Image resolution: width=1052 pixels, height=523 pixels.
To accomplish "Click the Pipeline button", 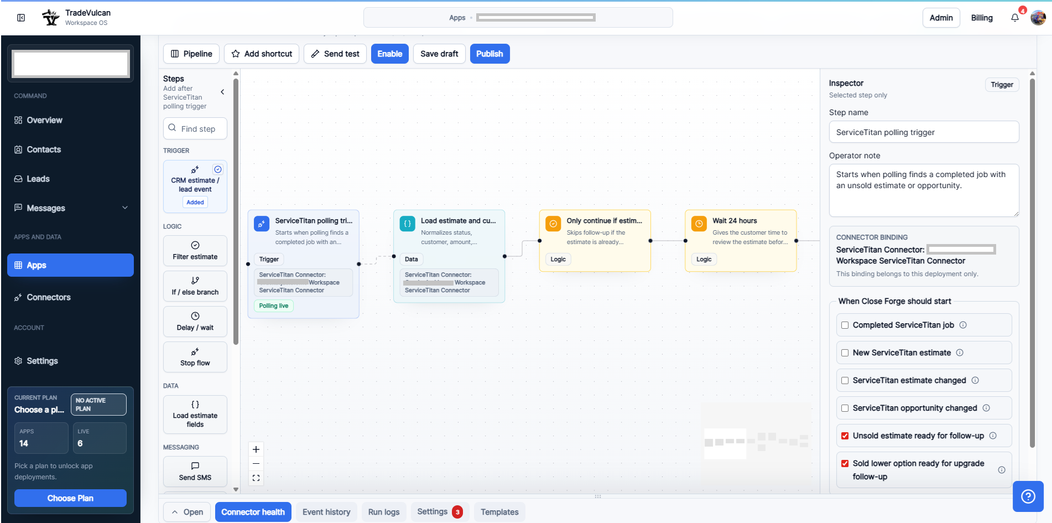I will click(191, 54).
